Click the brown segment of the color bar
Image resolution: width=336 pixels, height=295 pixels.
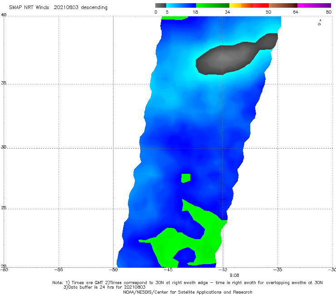click(283, 5)
